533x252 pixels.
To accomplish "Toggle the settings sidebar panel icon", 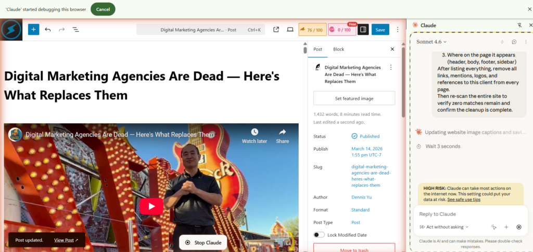I will click(x=363, y=30).
